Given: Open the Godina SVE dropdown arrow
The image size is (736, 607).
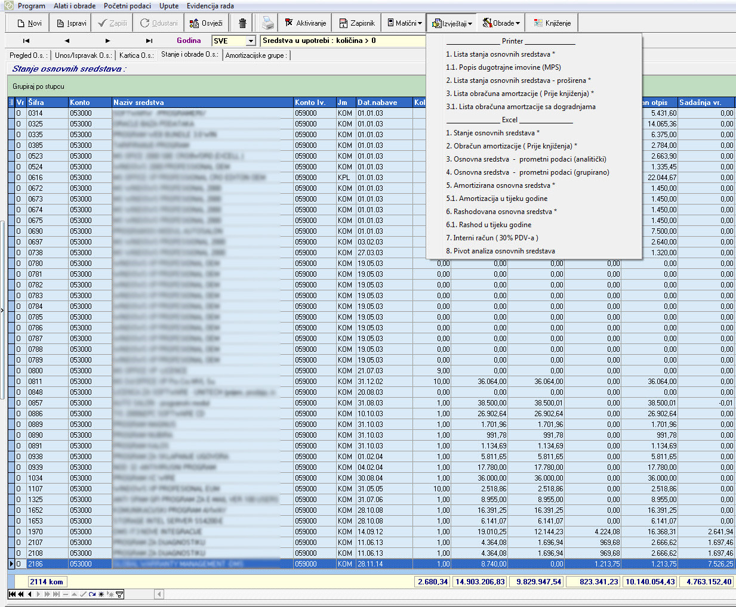Looking at the screenshot, I should [x=251, y=41].
